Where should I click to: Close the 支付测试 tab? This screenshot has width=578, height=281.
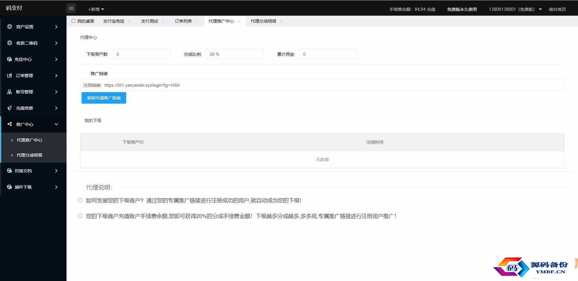click(163, 21)
